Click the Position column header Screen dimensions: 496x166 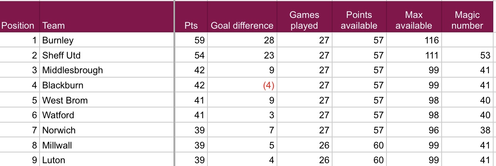click(x=18, y=26)
